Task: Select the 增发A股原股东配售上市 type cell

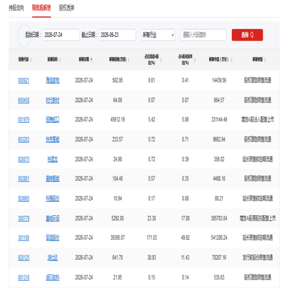Action: (x=258, y=219)
